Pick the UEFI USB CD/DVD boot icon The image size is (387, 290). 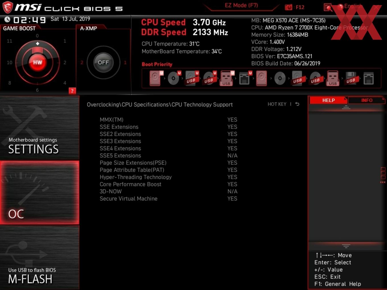209,78
